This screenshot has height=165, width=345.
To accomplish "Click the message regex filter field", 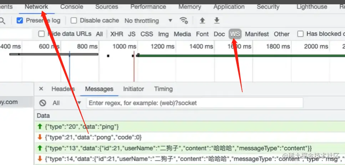I will click(195, 103).
